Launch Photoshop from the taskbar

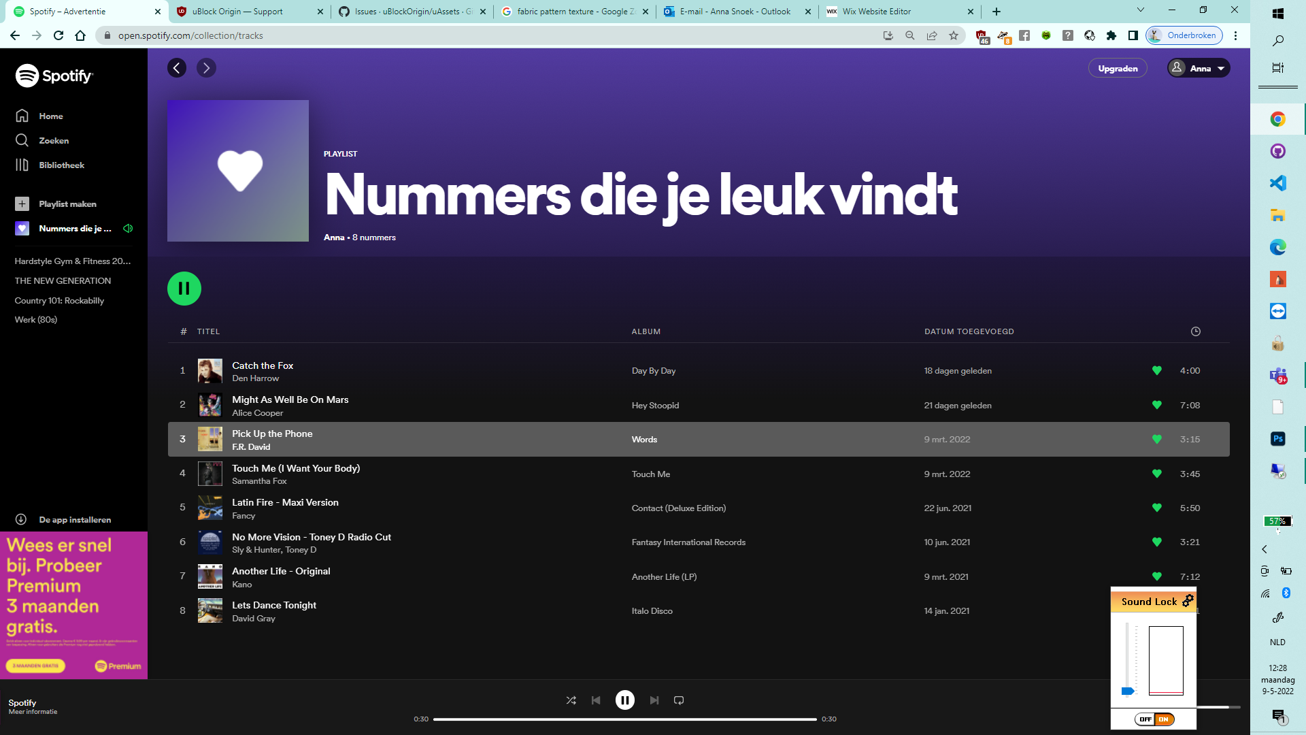(1277, 439)
